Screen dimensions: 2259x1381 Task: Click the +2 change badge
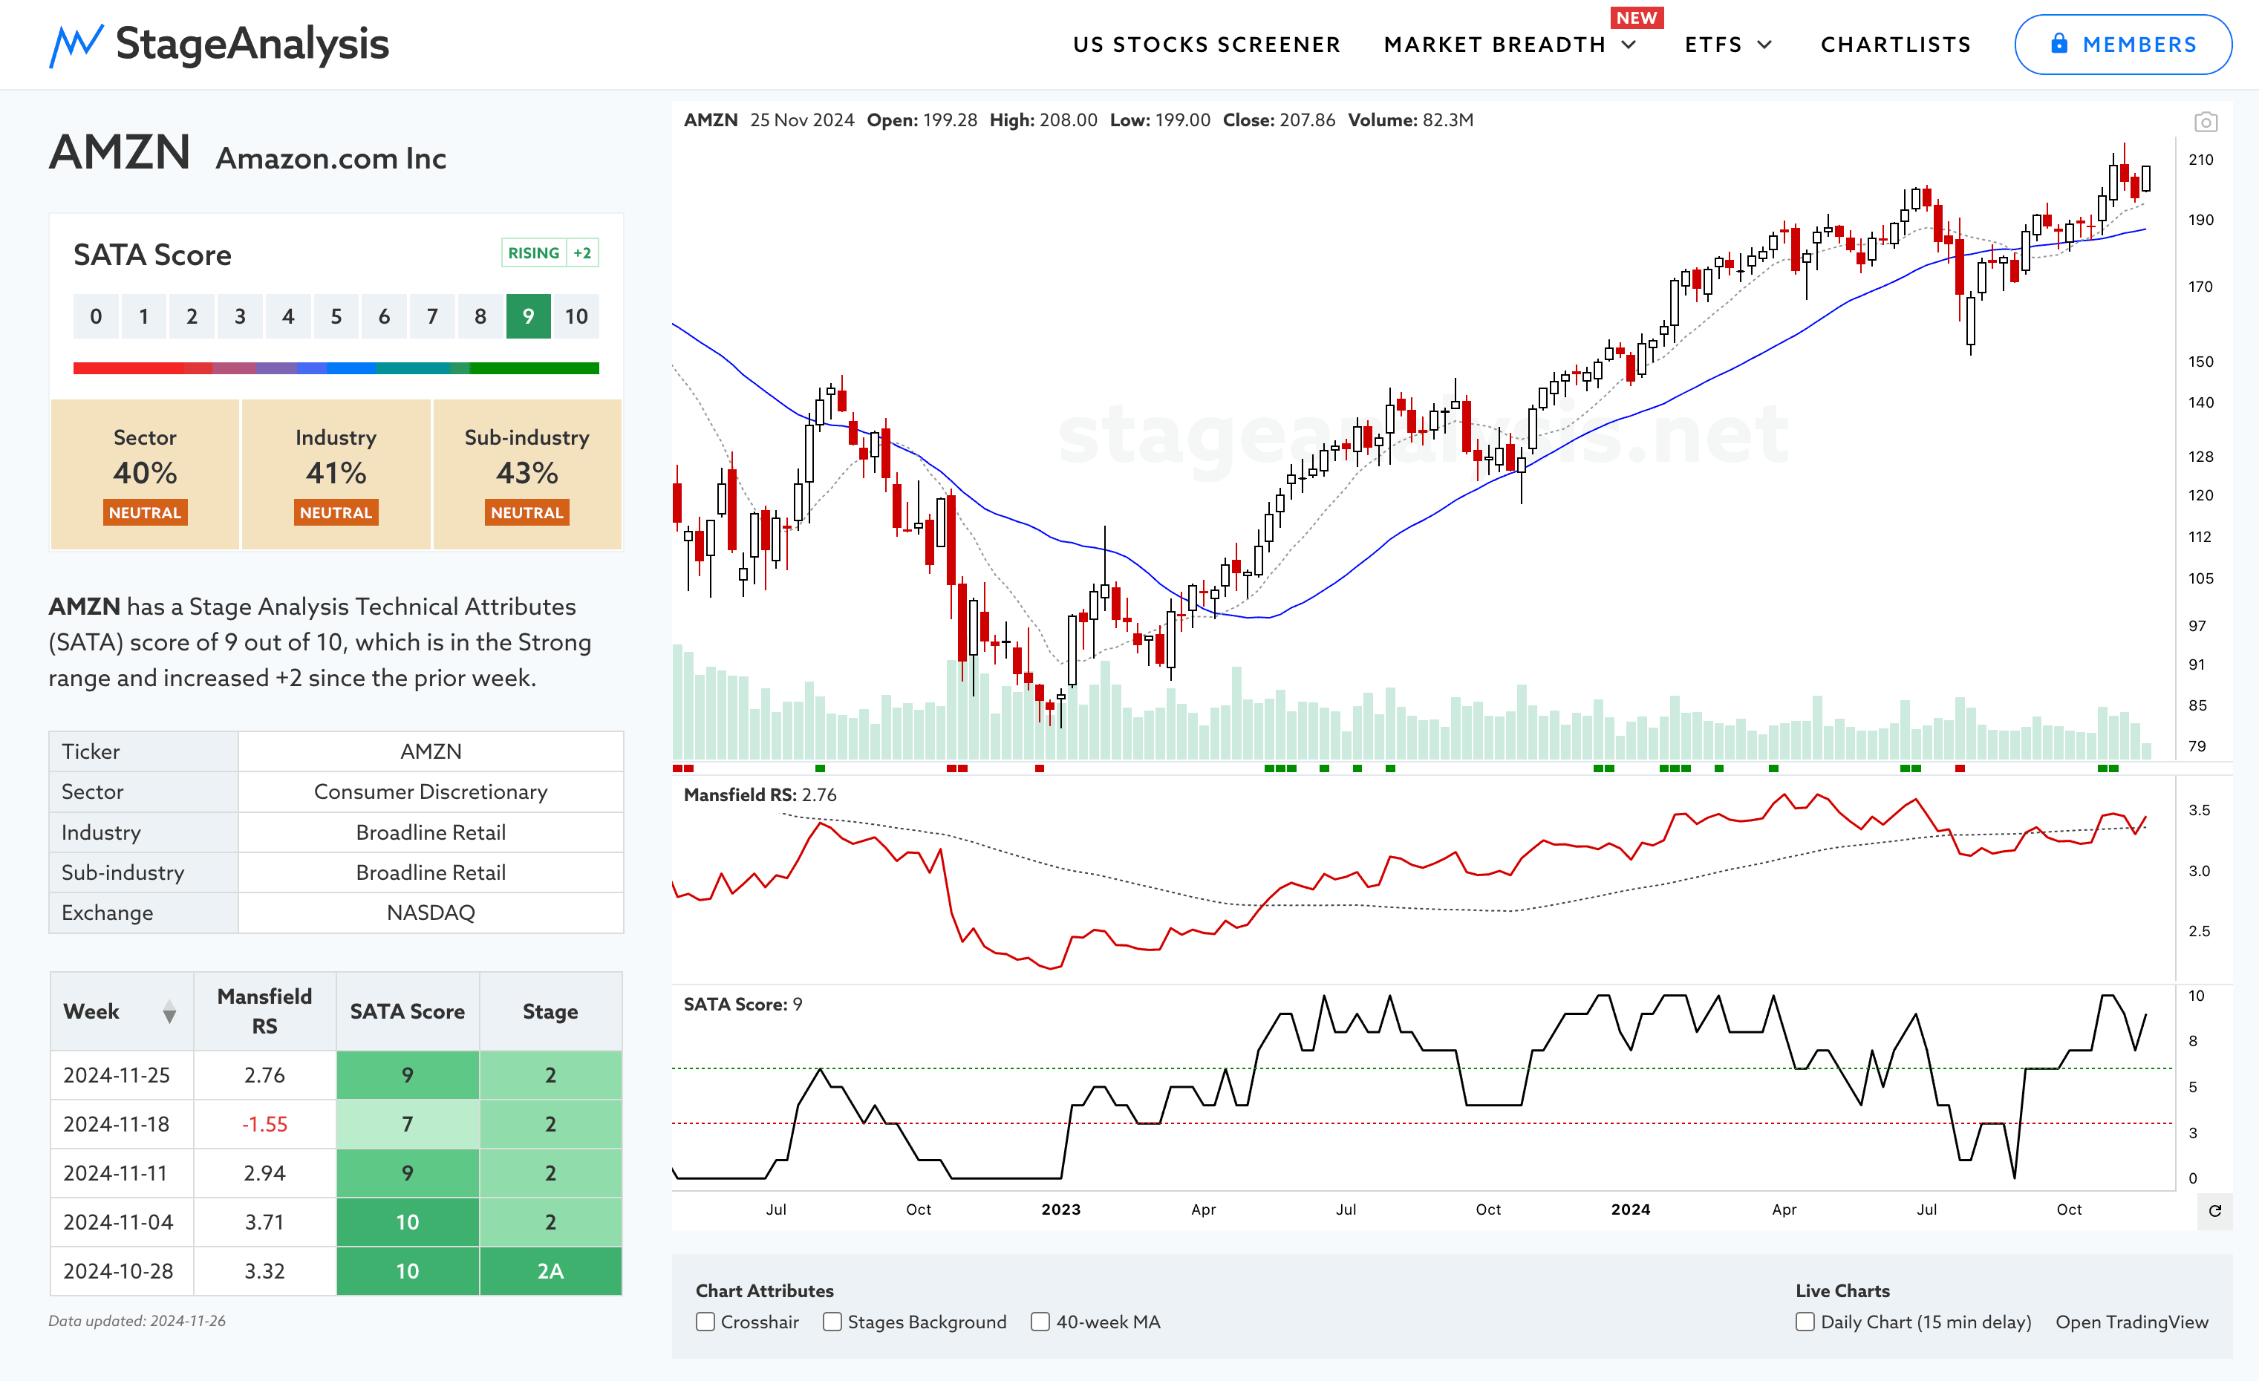[583, 253]
